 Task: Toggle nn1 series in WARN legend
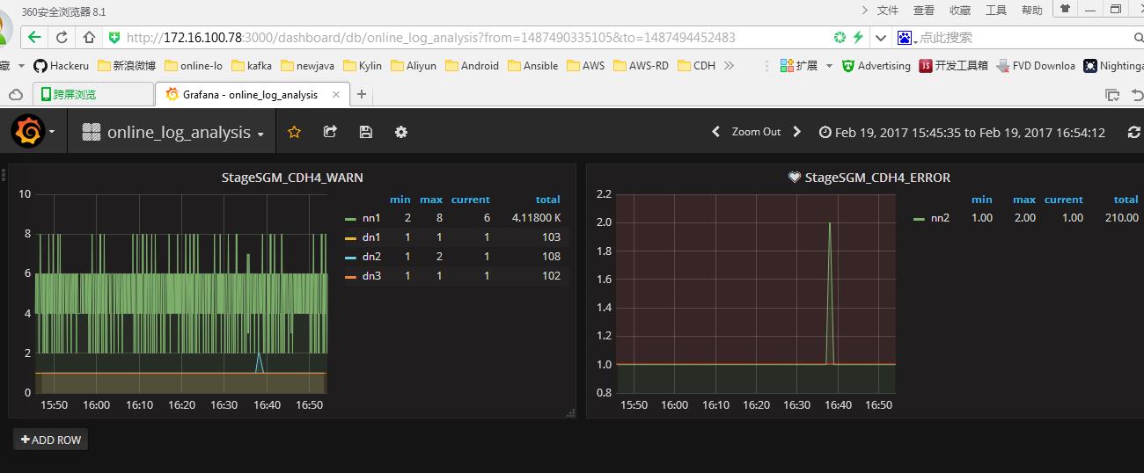(370, 217)
